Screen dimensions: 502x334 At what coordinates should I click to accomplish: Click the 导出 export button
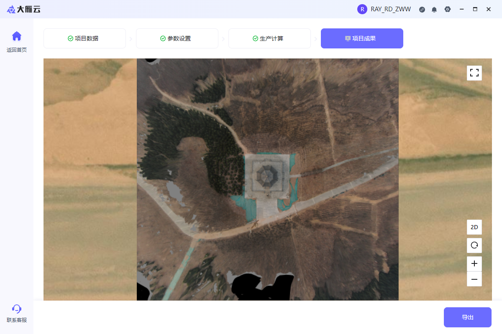[468, 317]
